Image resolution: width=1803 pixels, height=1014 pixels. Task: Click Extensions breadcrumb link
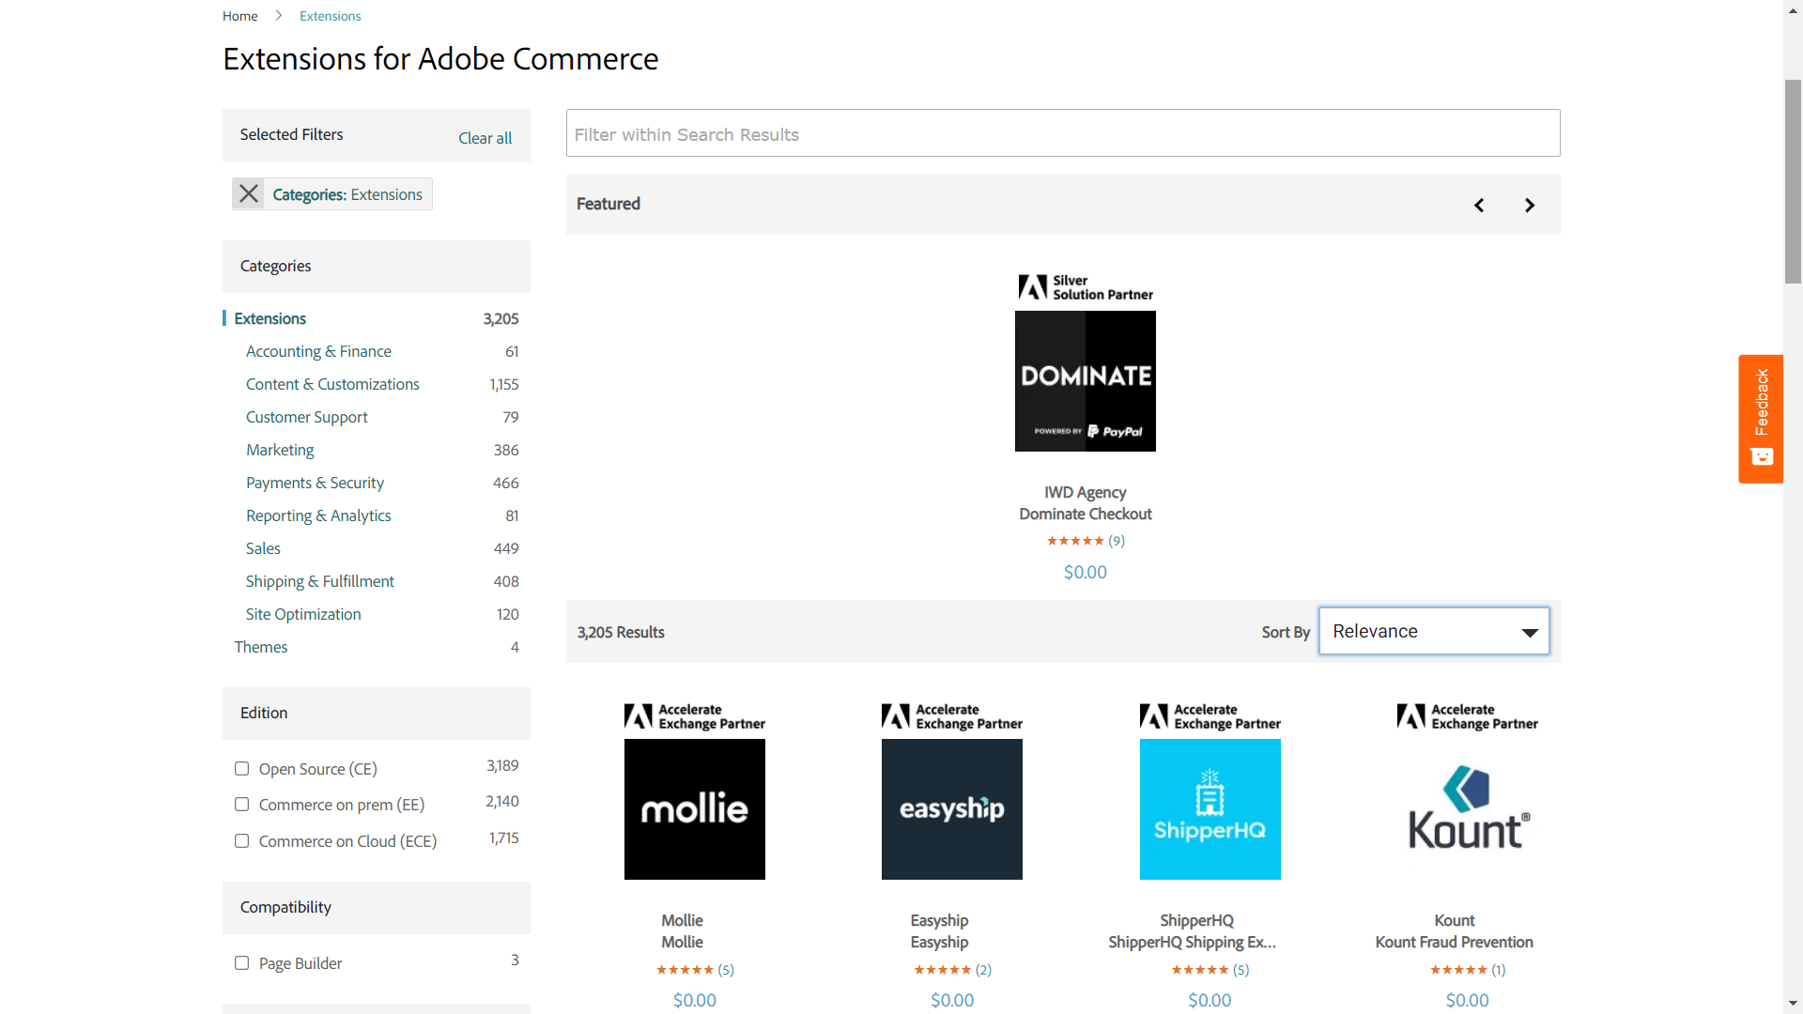[331, 16]
